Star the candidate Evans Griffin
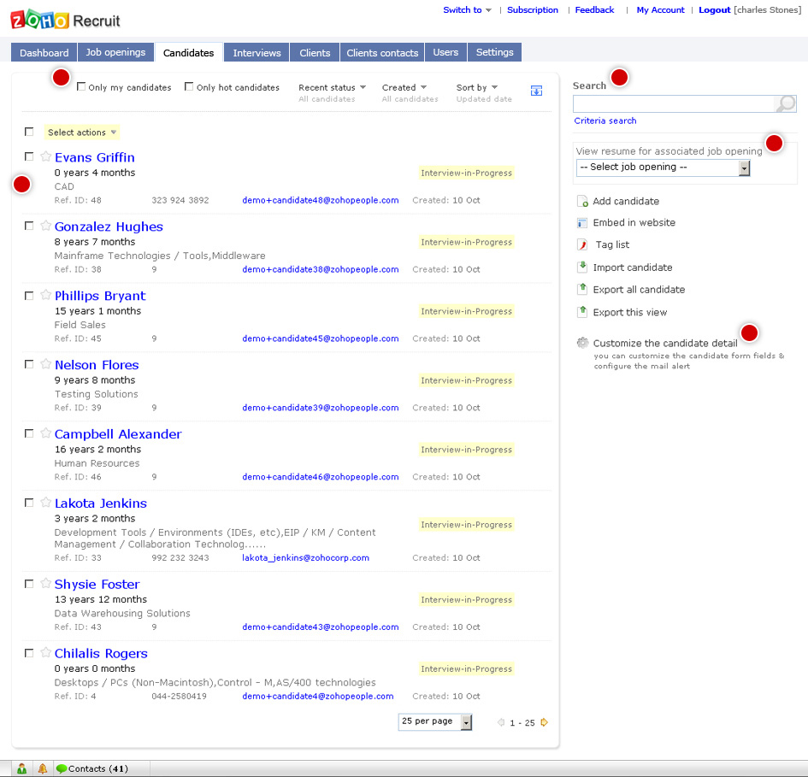The height and width of the screenshot is (777, 808). (46, 156)
